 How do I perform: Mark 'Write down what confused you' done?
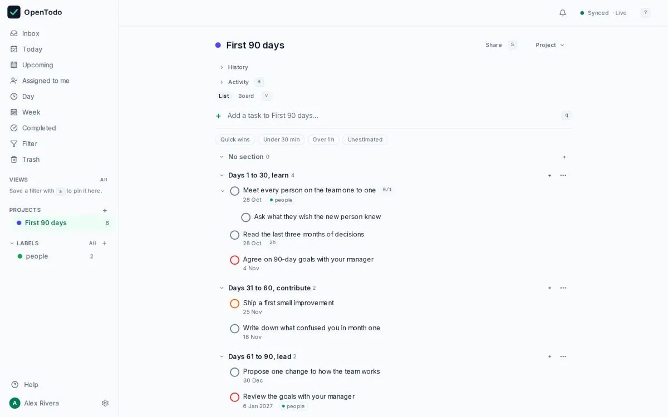(235, 329)
